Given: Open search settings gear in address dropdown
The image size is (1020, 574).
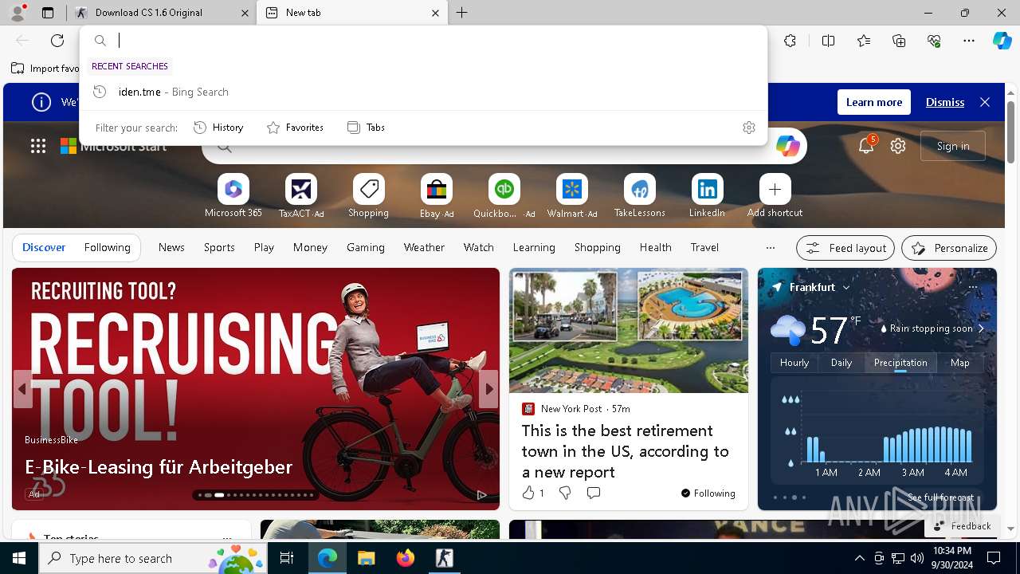Looking at the screenshot, I should (x=749, y=128).
